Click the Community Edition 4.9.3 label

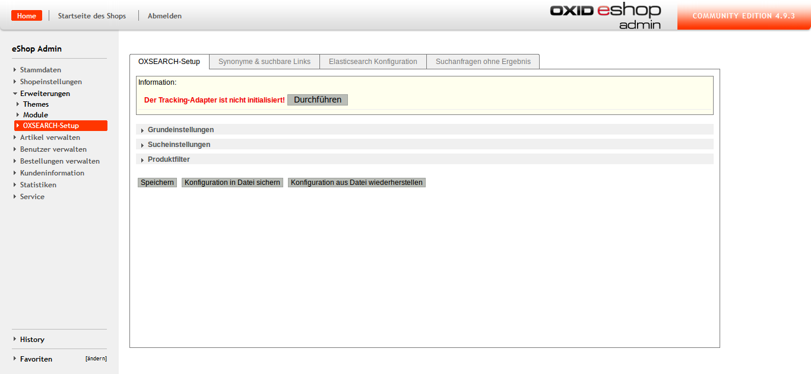743,16
